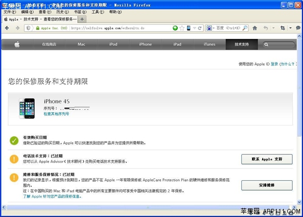Click the browser back arrow button
The width and height of the screenshot is (303, 217).
[8, 28]
